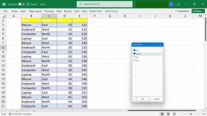Screen dimensions: 207x116
Task: Open the Formulas tab
Action: point(49,11)
